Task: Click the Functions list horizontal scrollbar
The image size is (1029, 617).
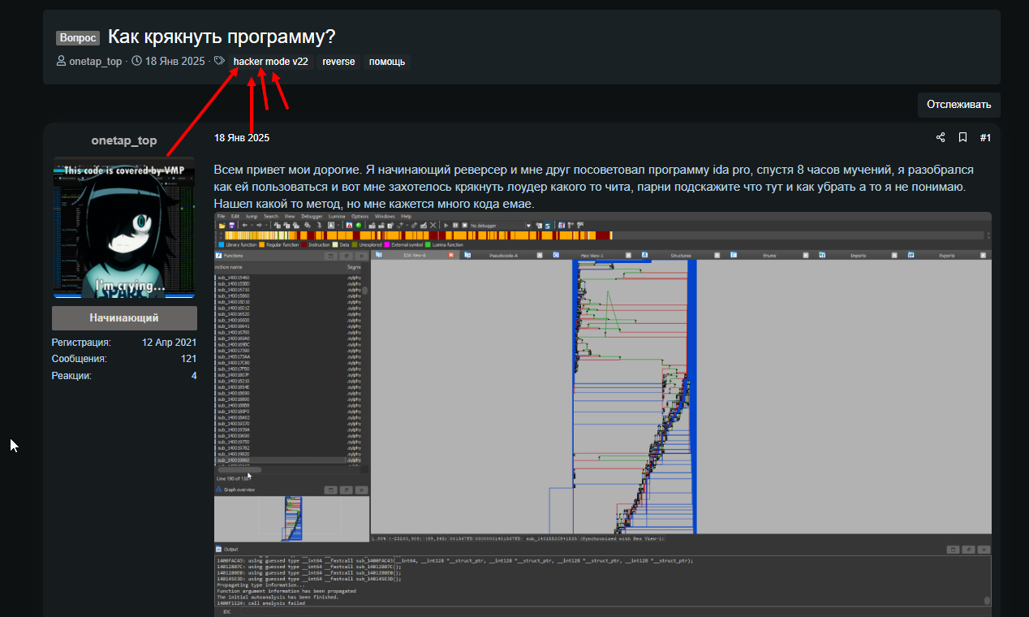Action: [x=239, y=469]
